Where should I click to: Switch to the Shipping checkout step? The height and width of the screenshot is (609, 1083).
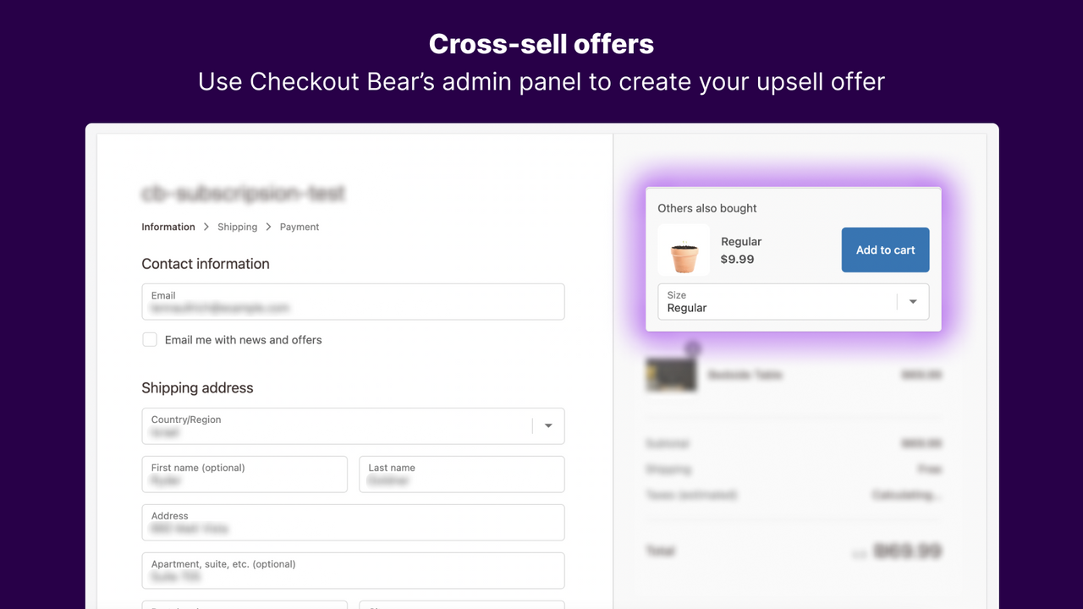(237, 227)
